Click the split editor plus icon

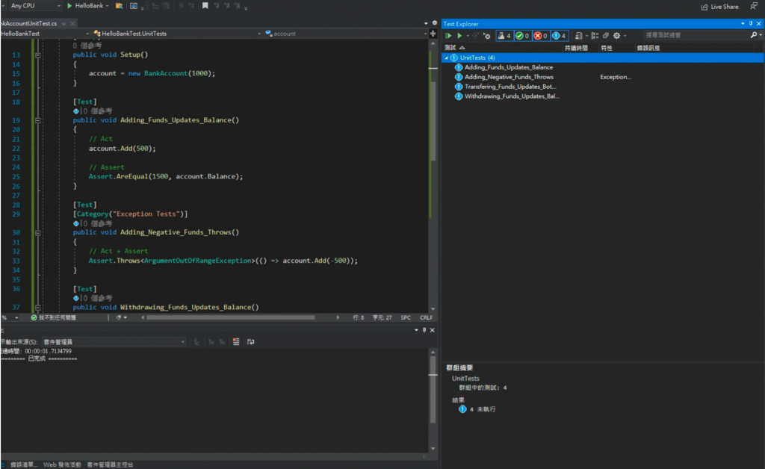coord(433,34)
